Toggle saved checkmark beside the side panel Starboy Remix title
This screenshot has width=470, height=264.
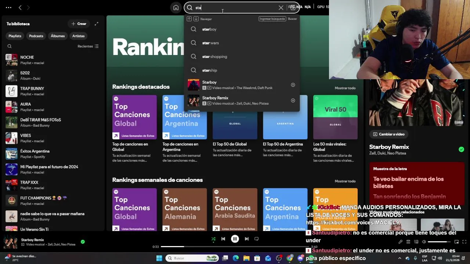[x=461, y=149]
